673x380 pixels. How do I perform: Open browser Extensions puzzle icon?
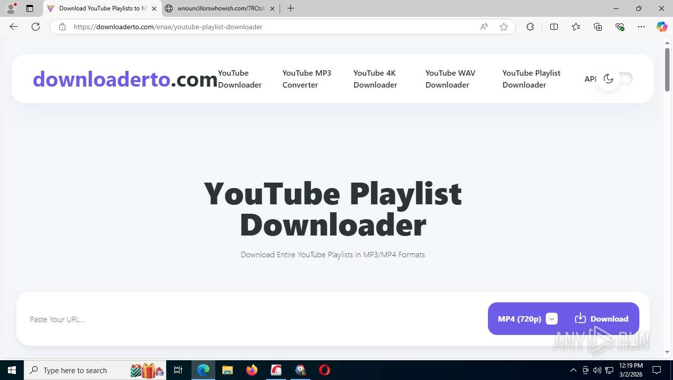(530, 27)
